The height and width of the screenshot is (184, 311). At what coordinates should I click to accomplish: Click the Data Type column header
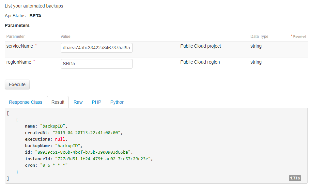click(259, 37)
